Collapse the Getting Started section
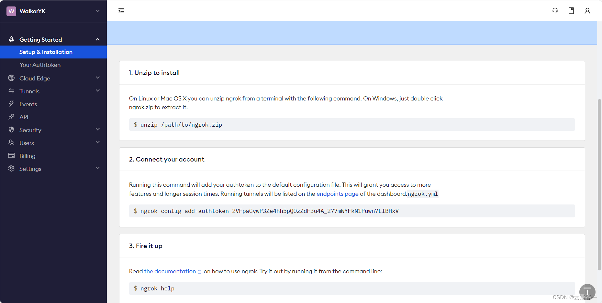 tap(98, 39)
